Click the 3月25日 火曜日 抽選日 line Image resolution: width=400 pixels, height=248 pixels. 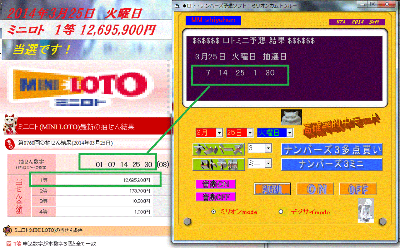click(x=241, y=57)
